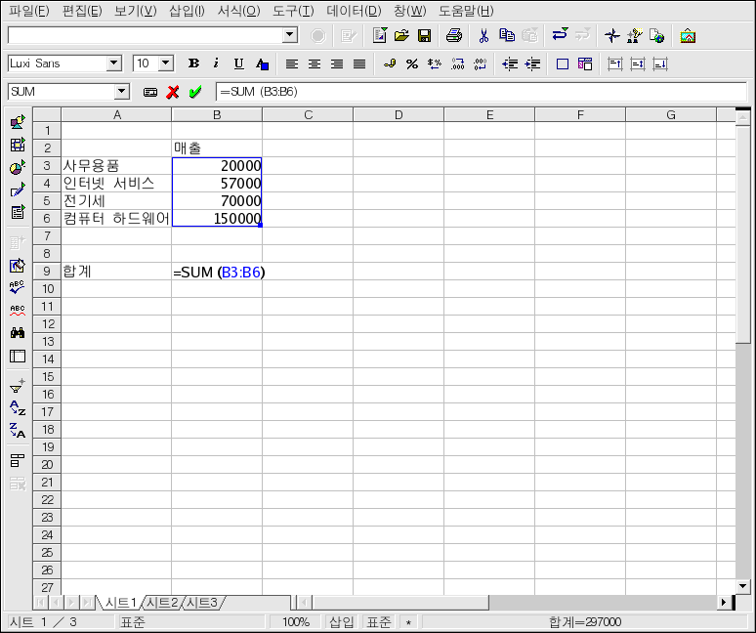Apply percent number format
The width and height of the screenshot is (756, 633).
coord(412,64)
